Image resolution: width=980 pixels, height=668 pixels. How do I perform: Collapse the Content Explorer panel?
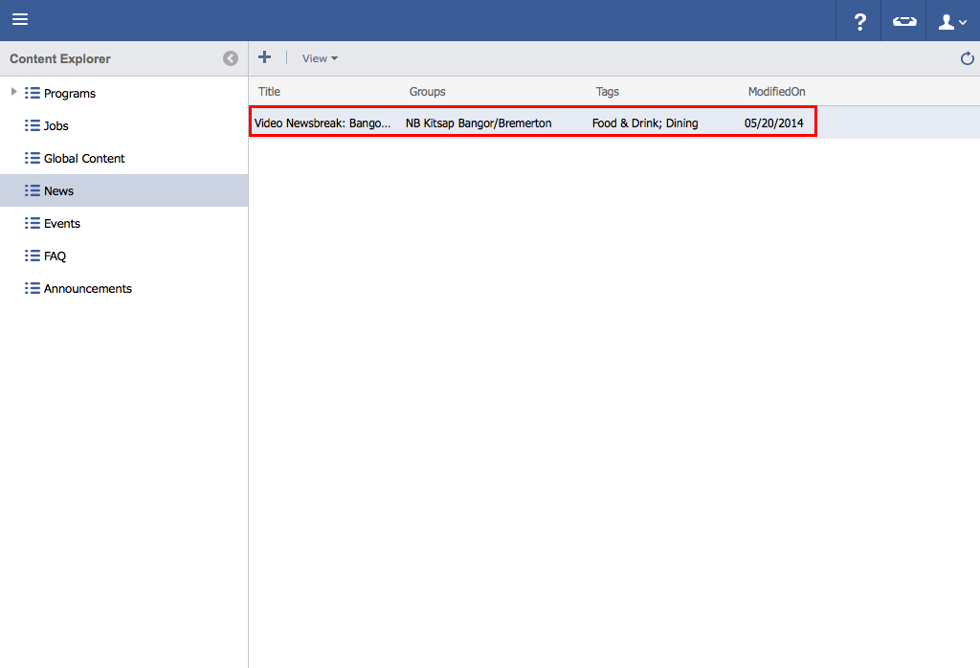(x=231, y=58)
